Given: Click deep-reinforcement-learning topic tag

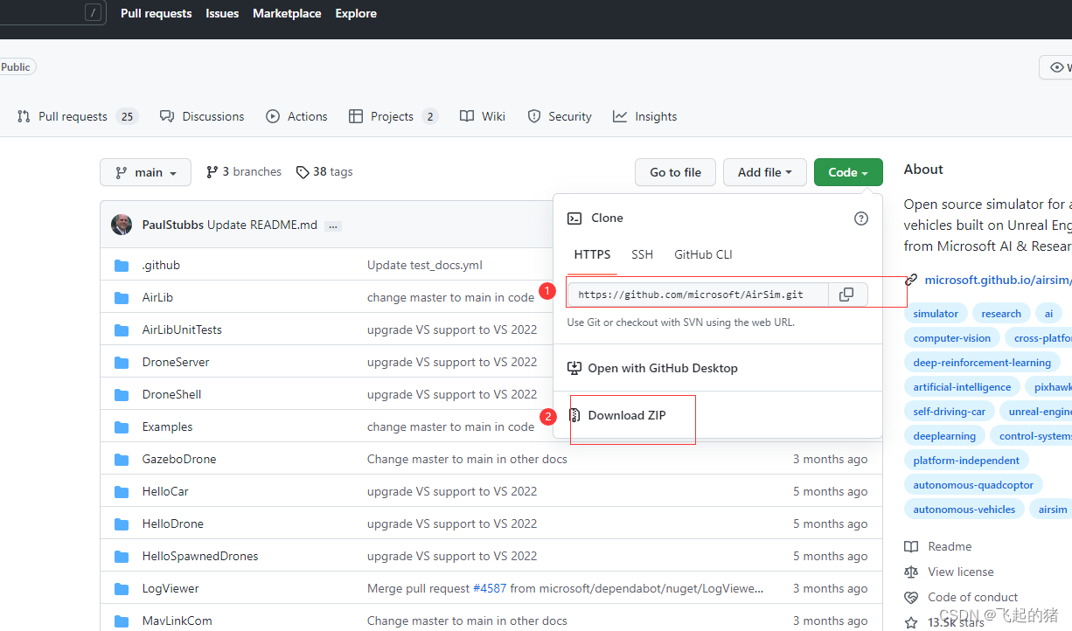Looking at the screenshot, I should pos(982,363).
